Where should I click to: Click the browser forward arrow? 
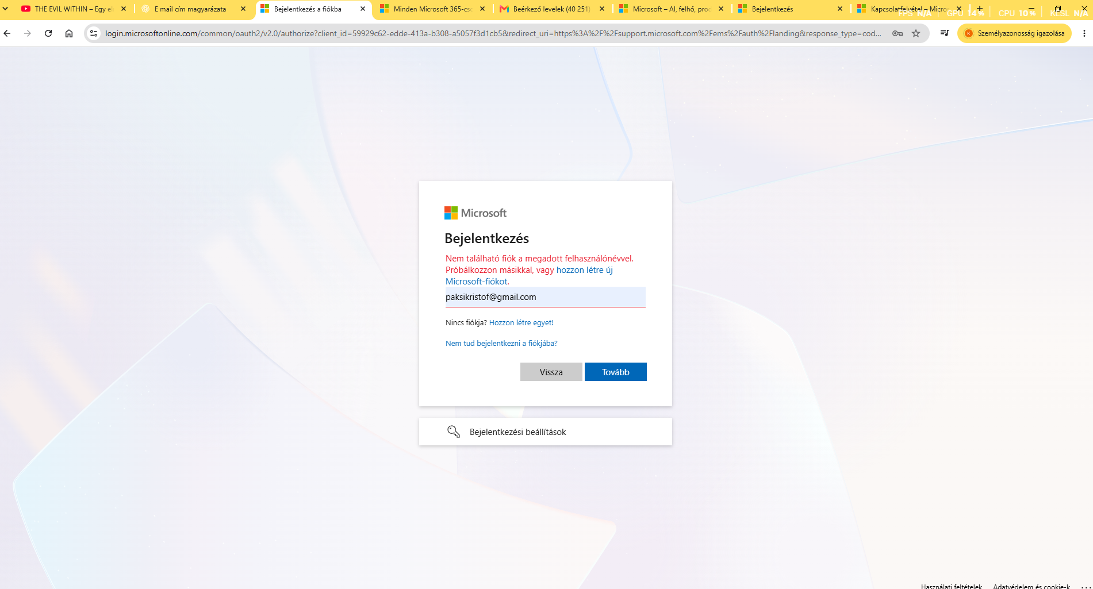(28, 33)
